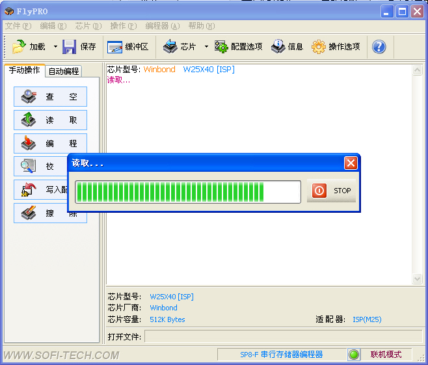
Task: Click the 查空 blank check button
Action: [x=50, y=97]
